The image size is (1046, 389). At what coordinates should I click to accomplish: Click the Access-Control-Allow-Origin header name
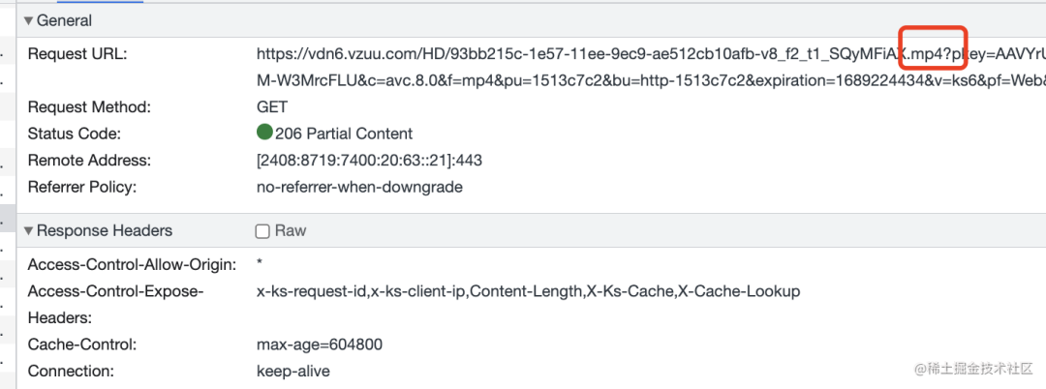pyautogui.click(x=132, y=265)
